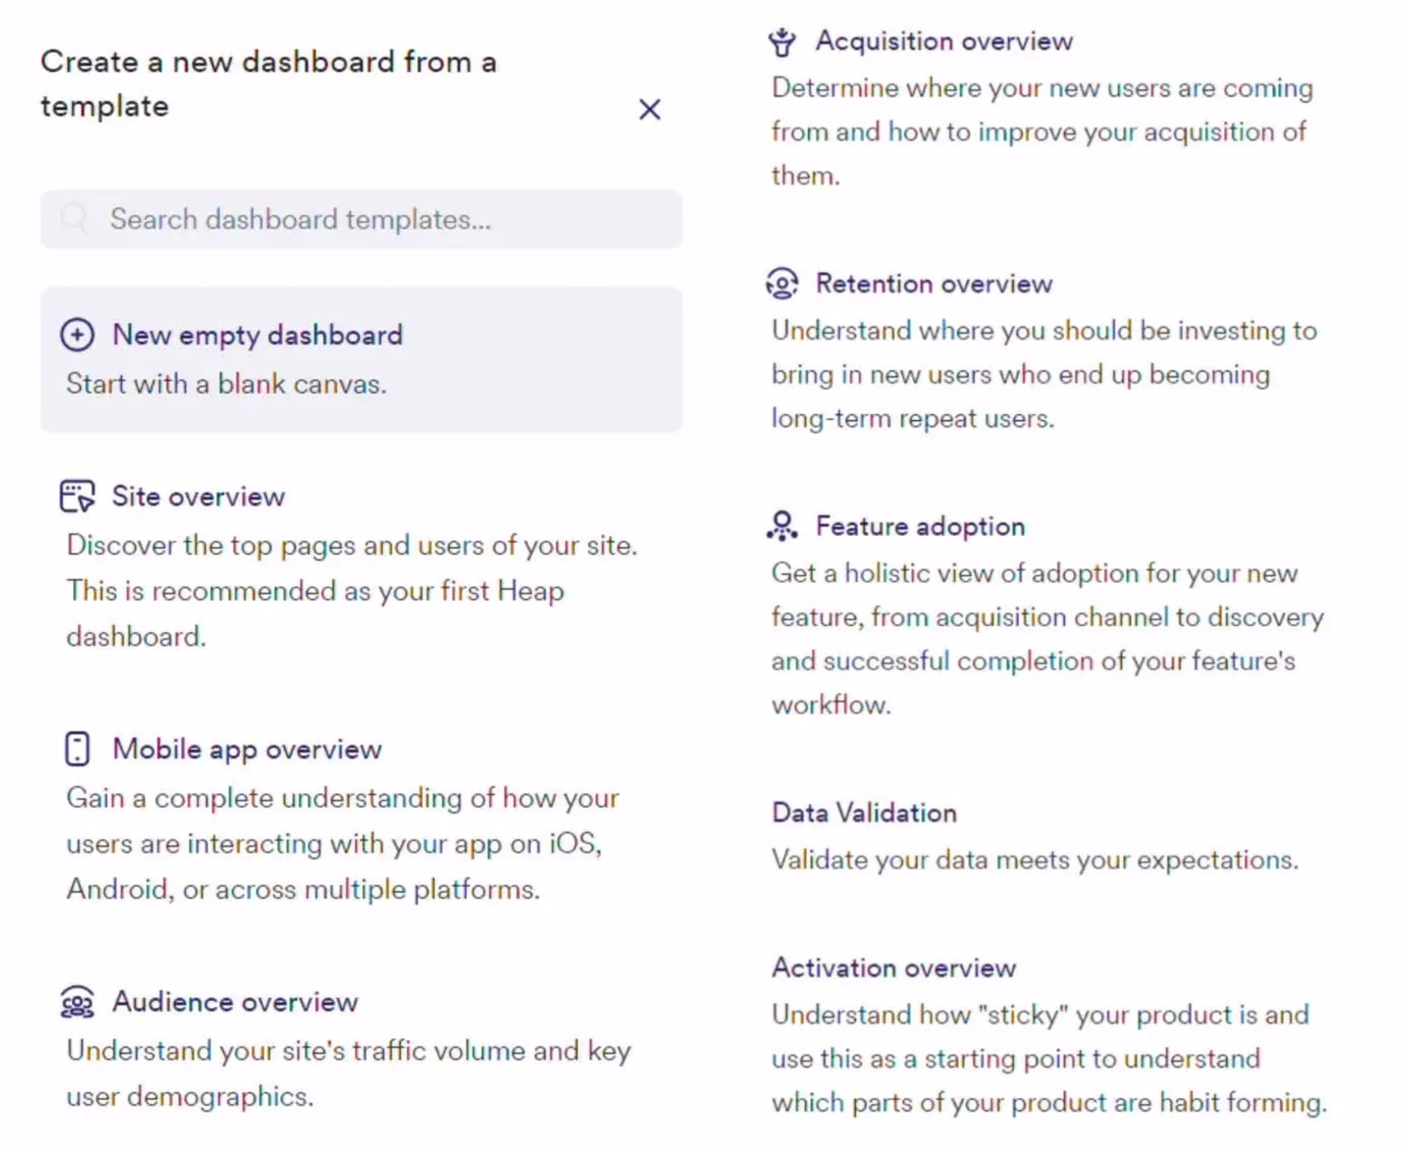Click the Retention overview user icon
1403x1153 pixels.
[x=782, y=284]
